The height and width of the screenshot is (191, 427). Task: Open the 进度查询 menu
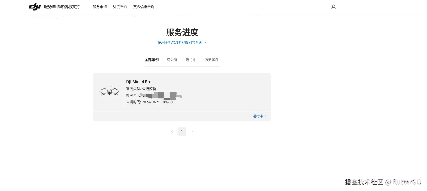tap(120, 7)
